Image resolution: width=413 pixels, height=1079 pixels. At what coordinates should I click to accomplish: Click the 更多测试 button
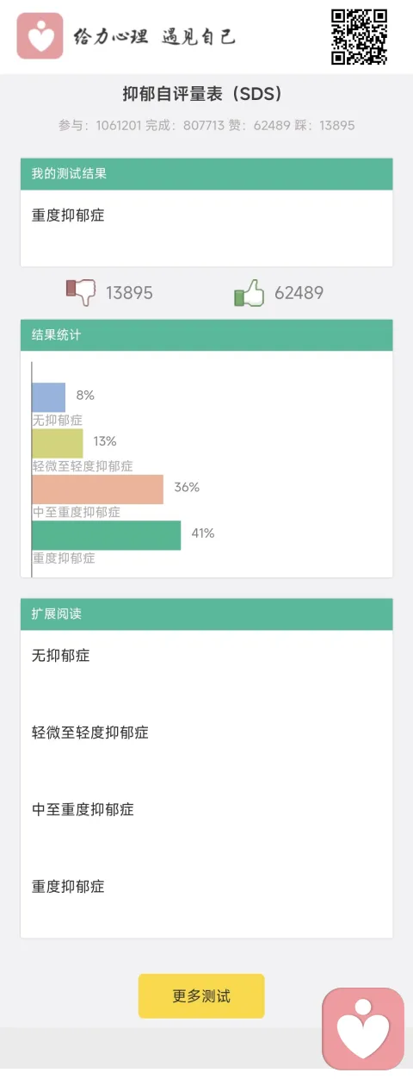[x=201, y=996]
